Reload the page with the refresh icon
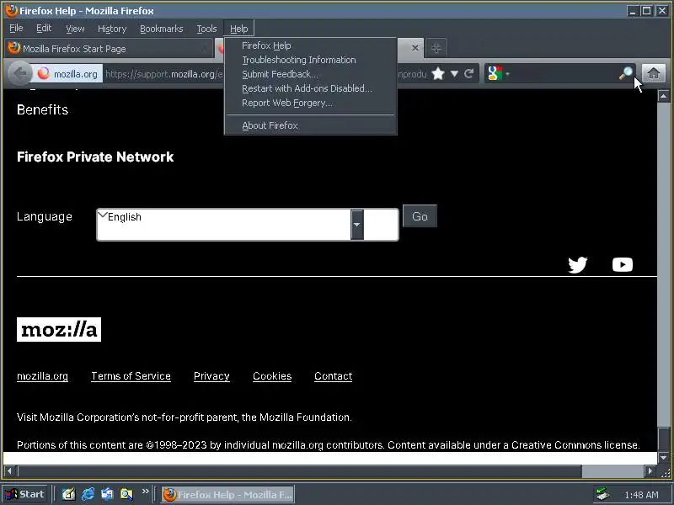The image size is (674, 505). point(469,74)
